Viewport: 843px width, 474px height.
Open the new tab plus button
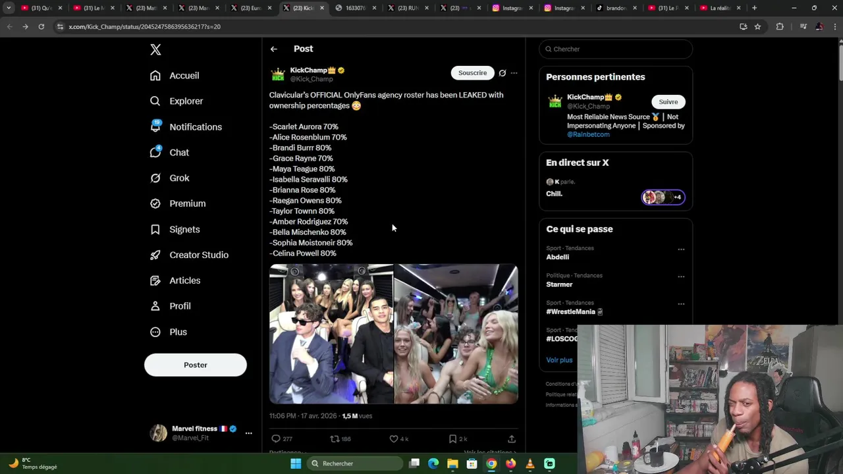tap(754, 8)
